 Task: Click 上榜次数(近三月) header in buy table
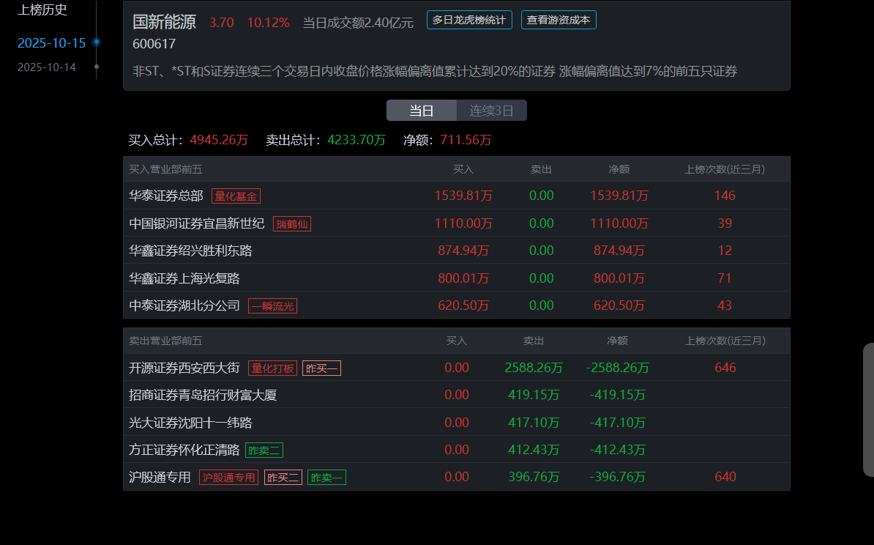tap(725, 170)
